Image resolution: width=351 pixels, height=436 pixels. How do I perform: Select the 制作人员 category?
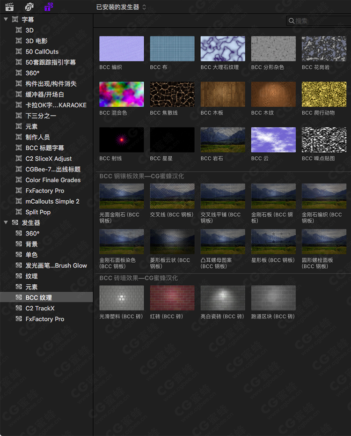coord(46,137)
